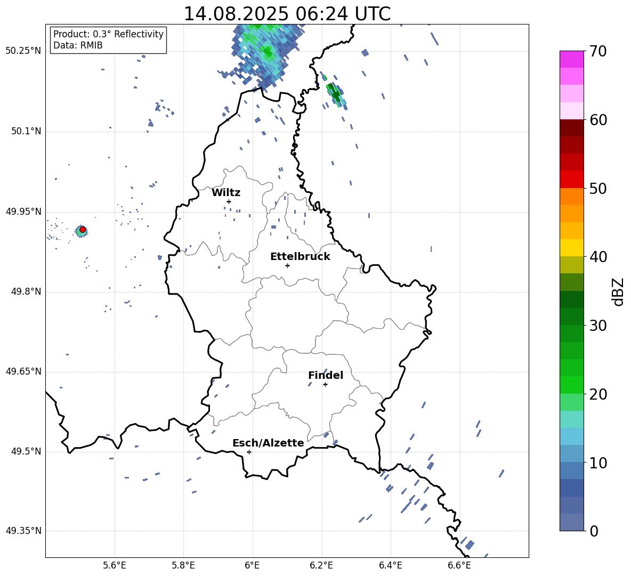Click the title "14.08.2025 06:24 UTC"
The image size is (631, 576).
pyautogui.click(x=287, y=14)
